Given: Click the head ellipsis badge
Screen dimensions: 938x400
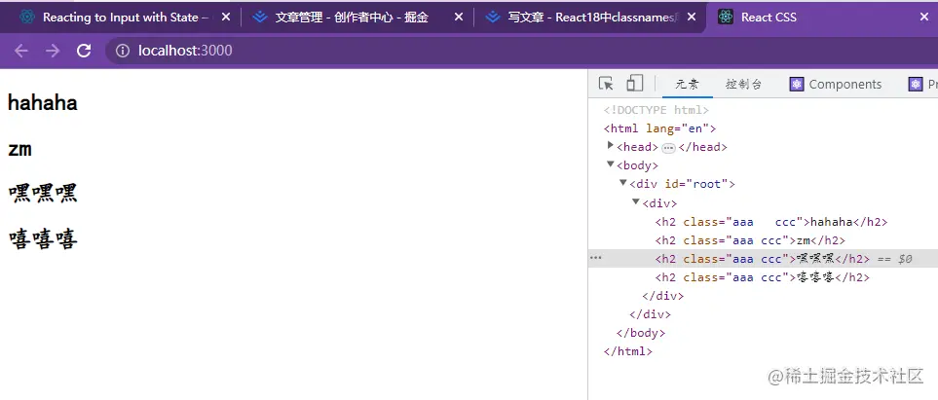Looking at the screenshot, I should coord(668,148).
